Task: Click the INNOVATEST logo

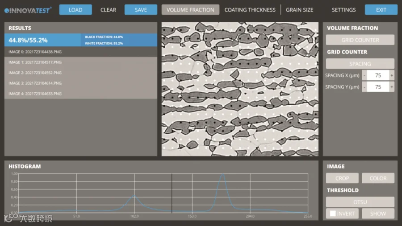Action: (28, 10)
